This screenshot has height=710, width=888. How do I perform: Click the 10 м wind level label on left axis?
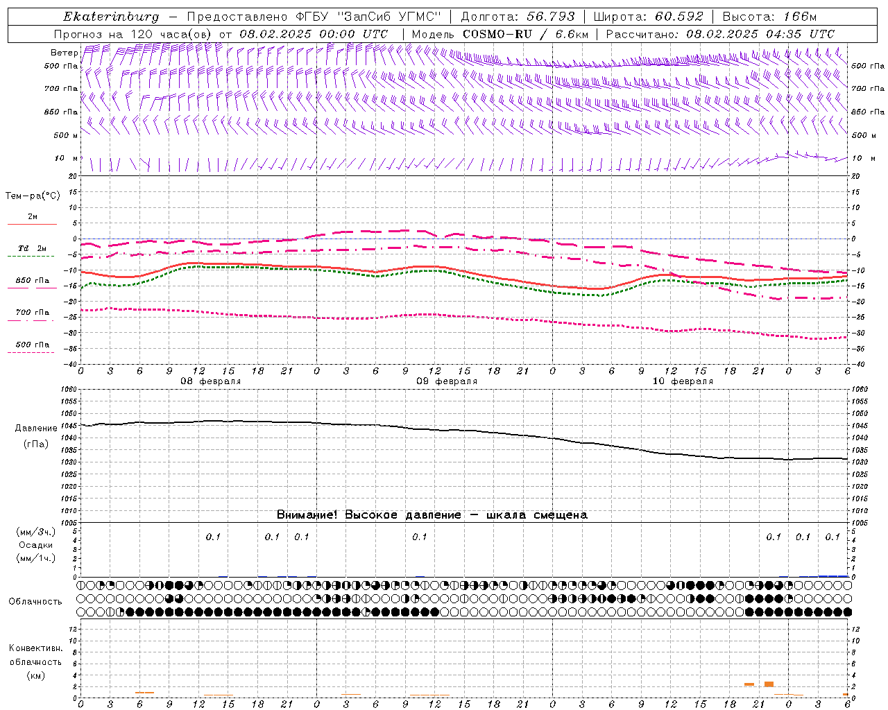point(66,158)
